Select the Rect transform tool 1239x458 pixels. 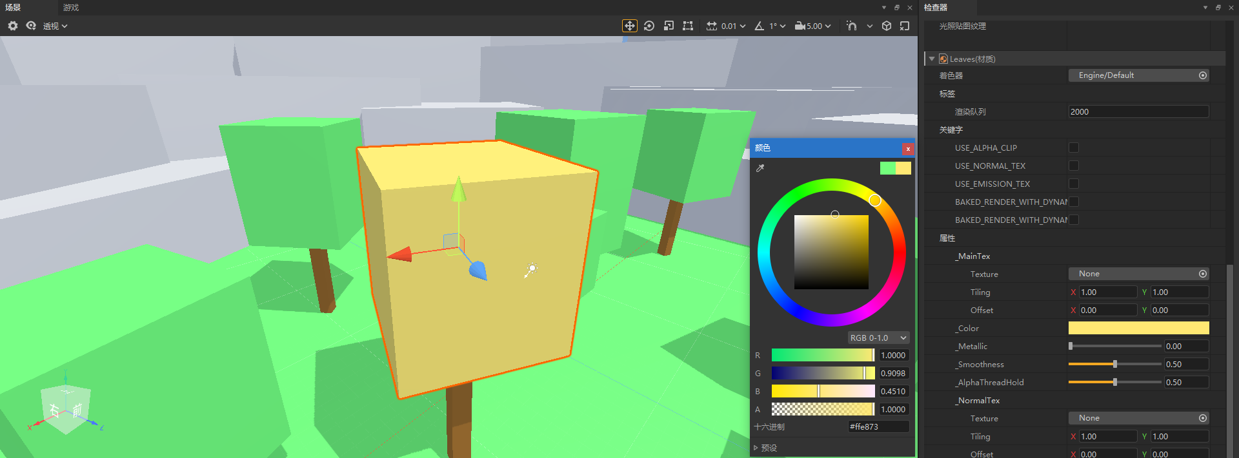pos(688,26)
